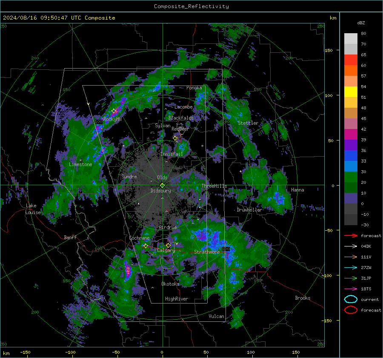Pick the light gray 70–80 dBZ swatch

[351, 39]
